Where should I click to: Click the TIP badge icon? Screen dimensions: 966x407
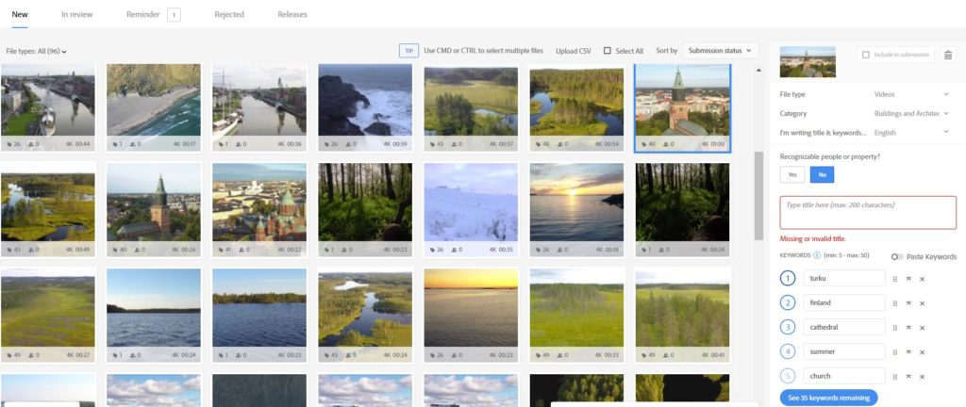tap(408, 51)
